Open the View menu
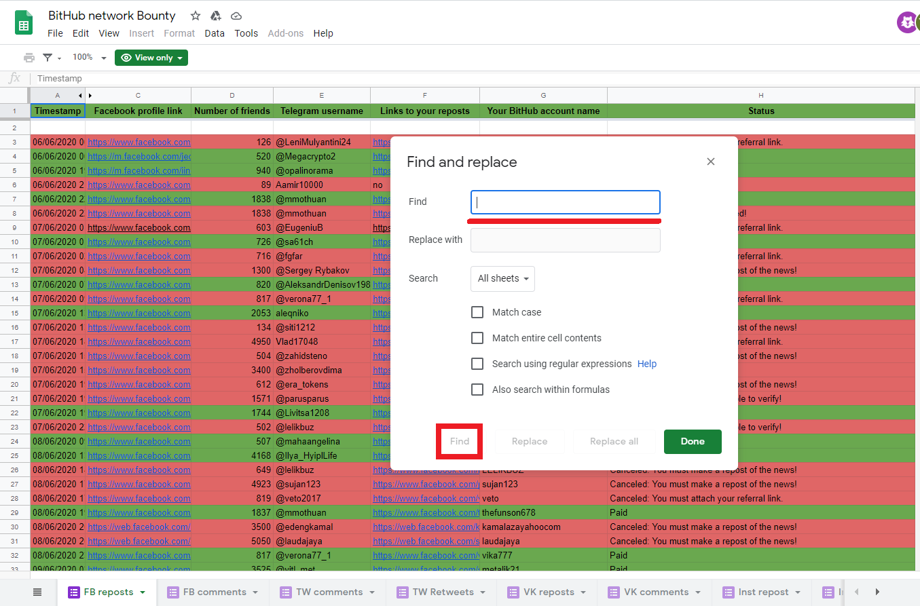This screenshot has height=606, width=920. [109, 33]
